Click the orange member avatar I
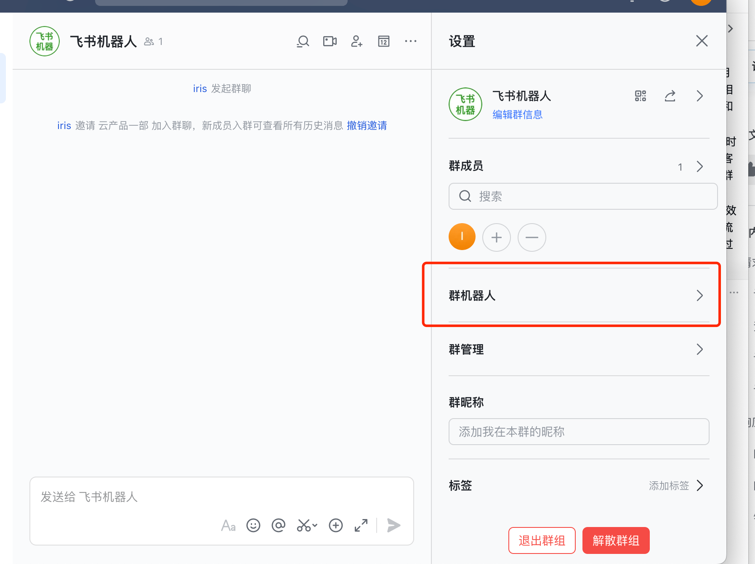Image resolution: width=755 pixels, height=564 pixels. pyautogui.click(x=462, y=237)
